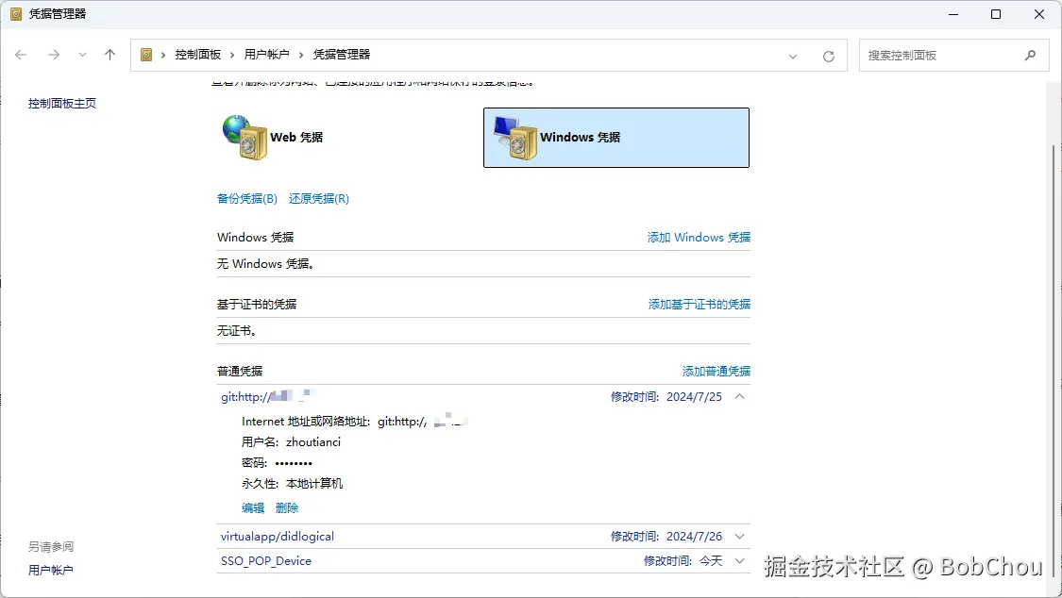Image resolution: width=1062 pixels, height=598 pixels.
Task: Click the 修改时间: 今天 text
Action: pyautogui.click(x=683, y=561)
